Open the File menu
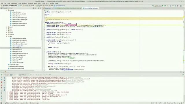This screenshot has height=104, width=185. (2, 3)
